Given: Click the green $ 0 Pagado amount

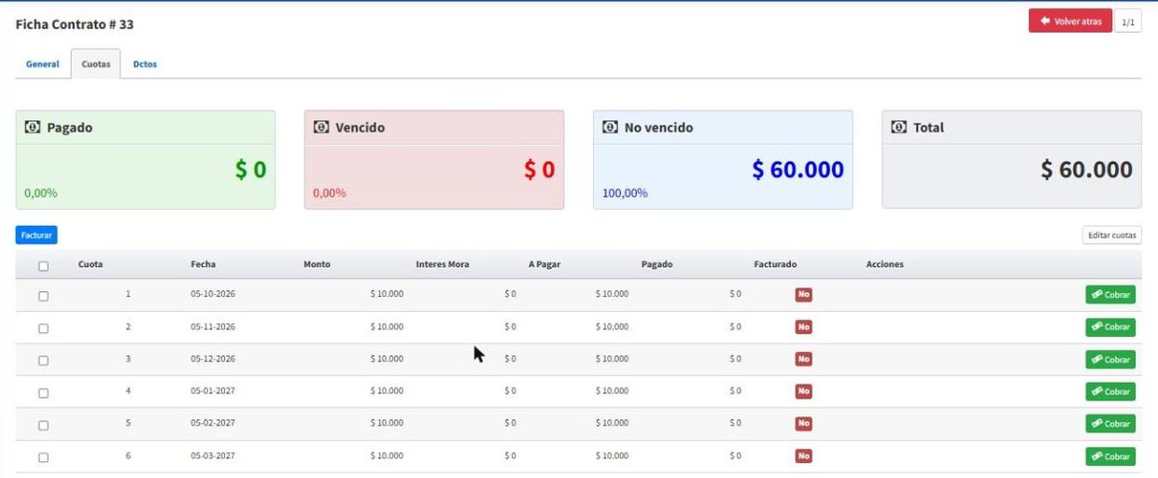Looking at the screenshot, I should pos(250,170).
